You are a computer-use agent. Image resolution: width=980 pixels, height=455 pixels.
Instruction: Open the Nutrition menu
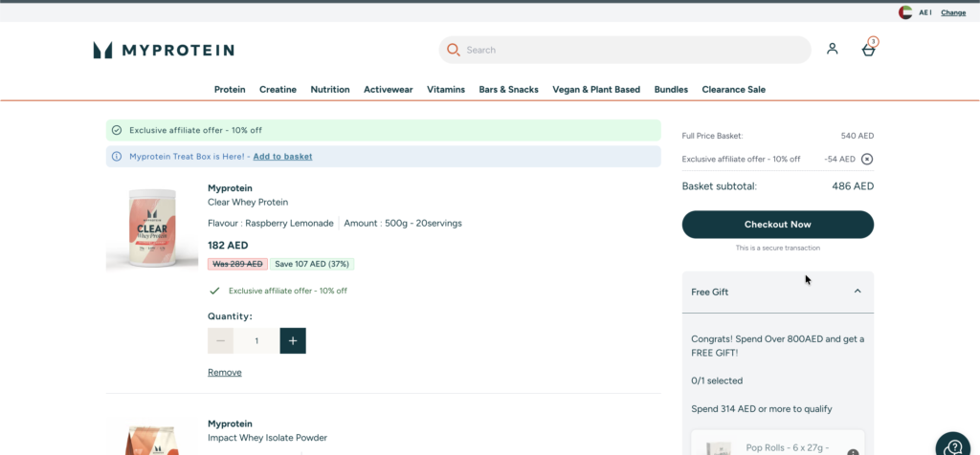pyautogui.click(x=330, y=90)
